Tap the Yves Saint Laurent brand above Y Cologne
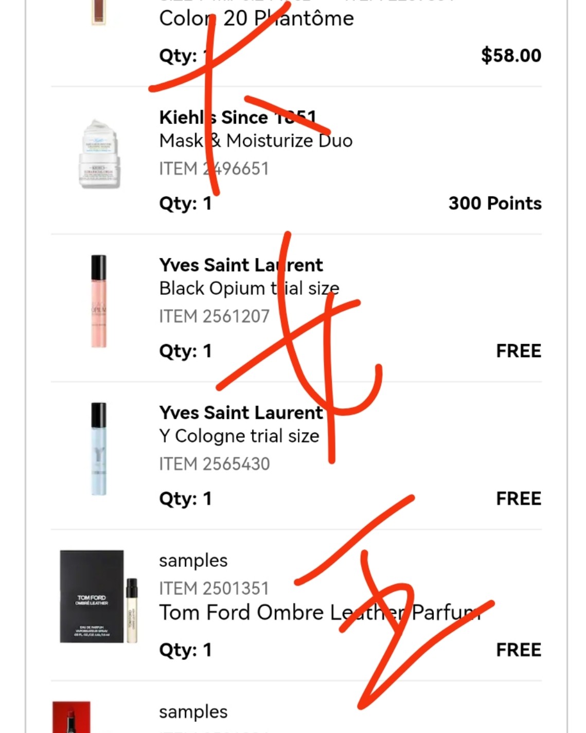This screenshot has width=586, height=733. tap(241, 413)
